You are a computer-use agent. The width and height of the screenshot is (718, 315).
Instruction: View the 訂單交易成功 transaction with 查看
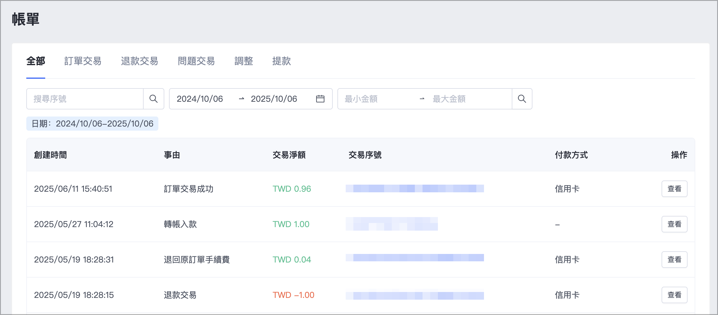point(674,189)
